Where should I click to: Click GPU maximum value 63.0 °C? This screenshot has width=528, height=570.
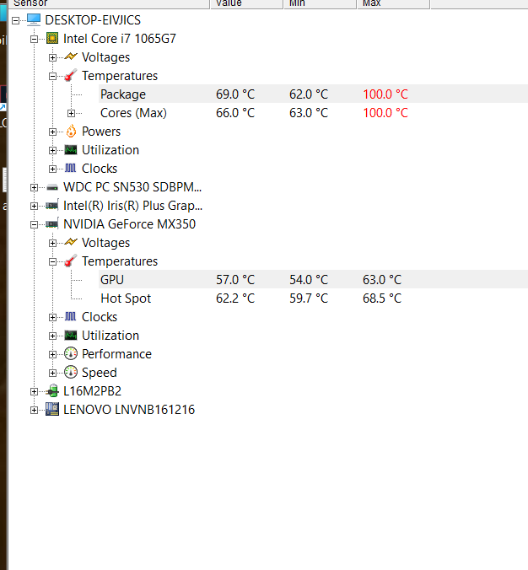(382, 280)
